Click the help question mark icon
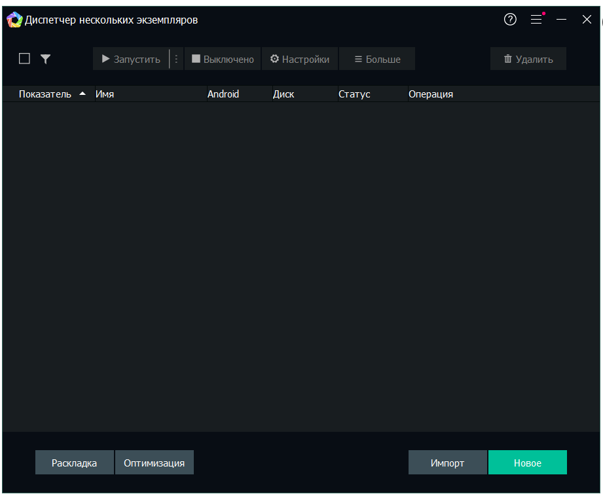The height and width of the screenshot is (494, 603). pos(510,19)
